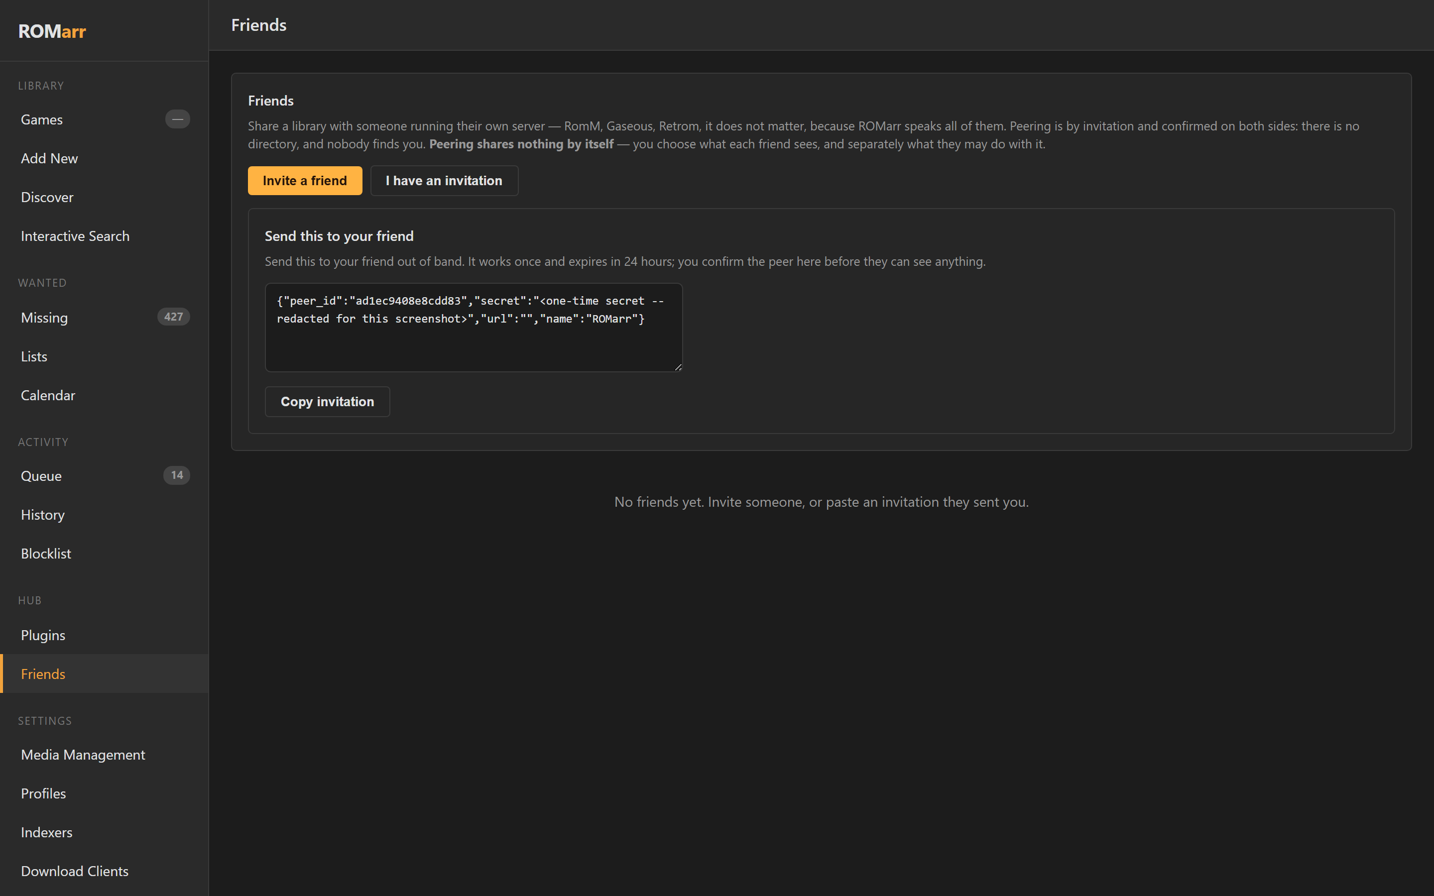Viewport: 1434px width, 896px height.
Task: Open the Missing wanted list
Action: click(x=104, y=318)
